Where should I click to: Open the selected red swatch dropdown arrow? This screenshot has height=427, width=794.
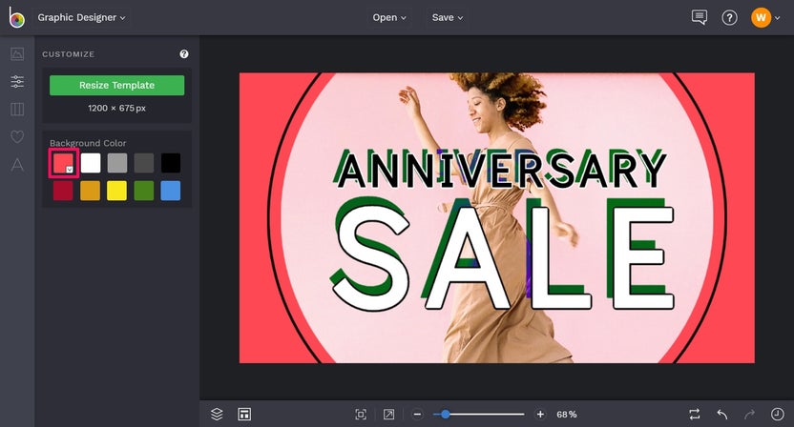pyautogui.click(x=70, y=170)
